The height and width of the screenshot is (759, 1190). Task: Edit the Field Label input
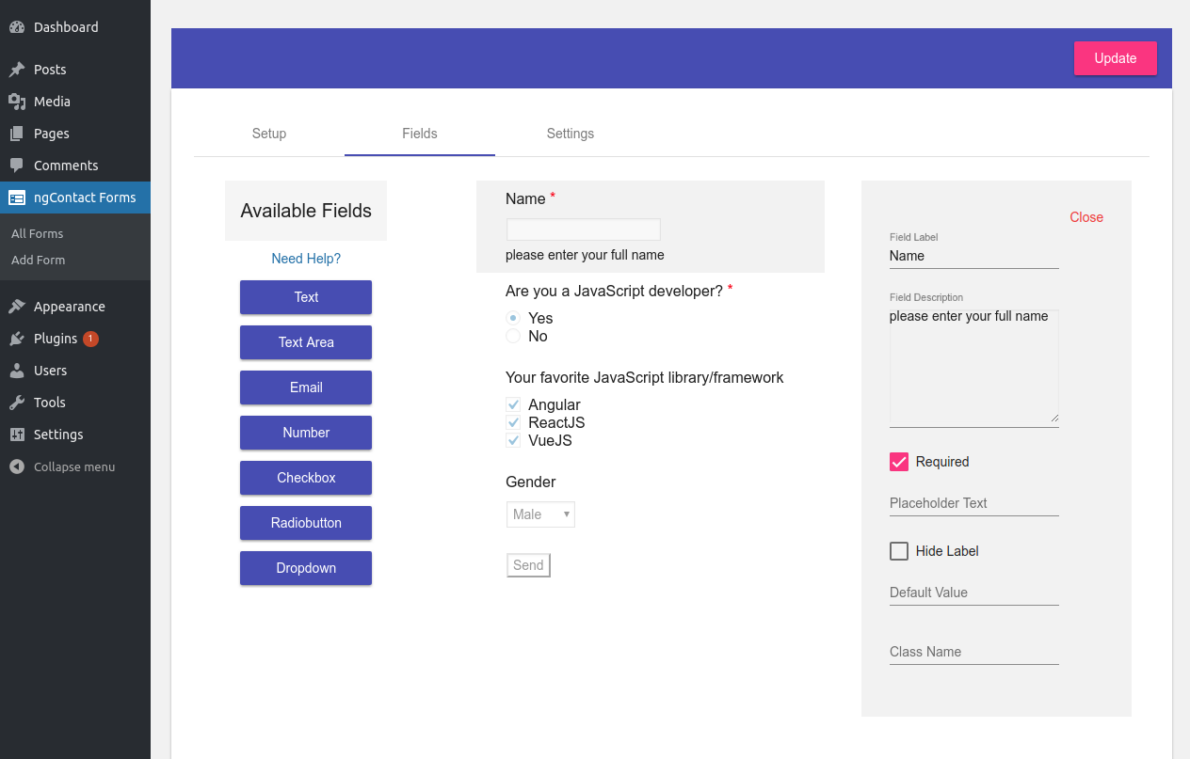[974, 256]
